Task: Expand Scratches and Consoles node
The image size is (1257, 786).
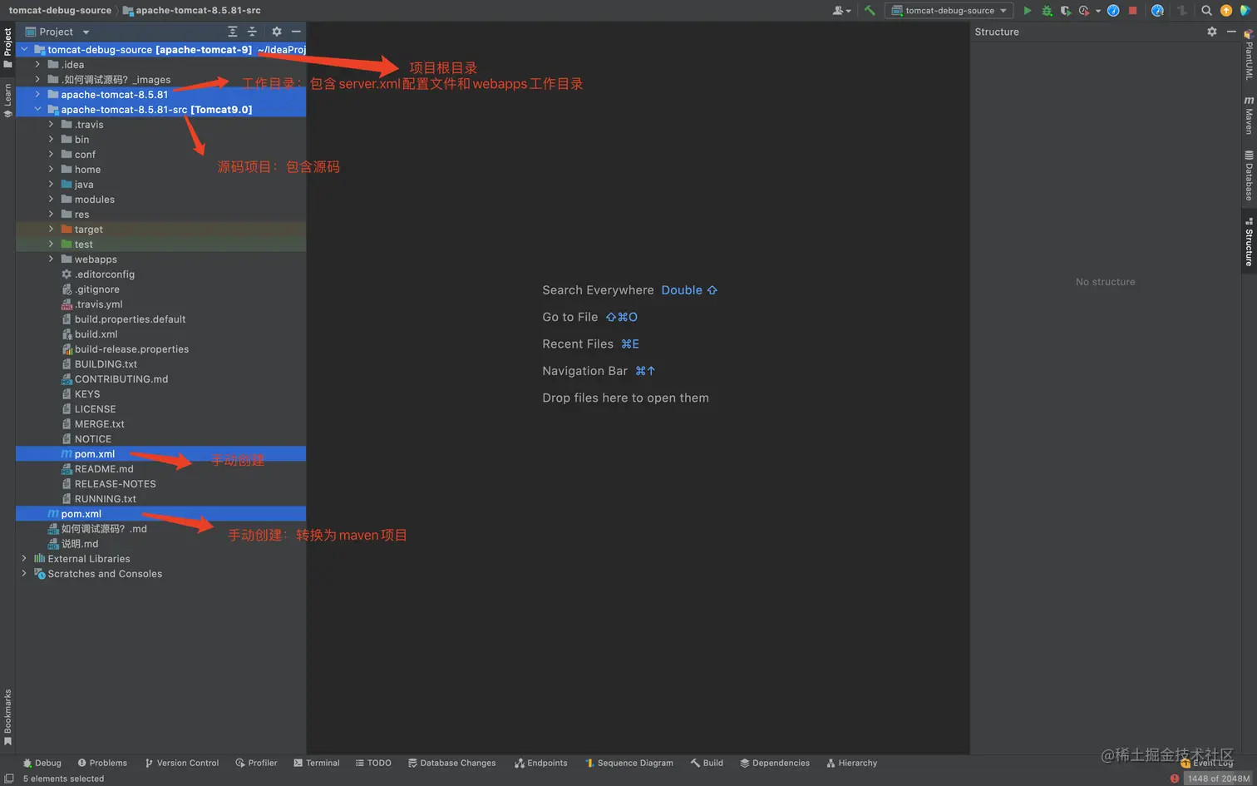Action: pos(24,574)
